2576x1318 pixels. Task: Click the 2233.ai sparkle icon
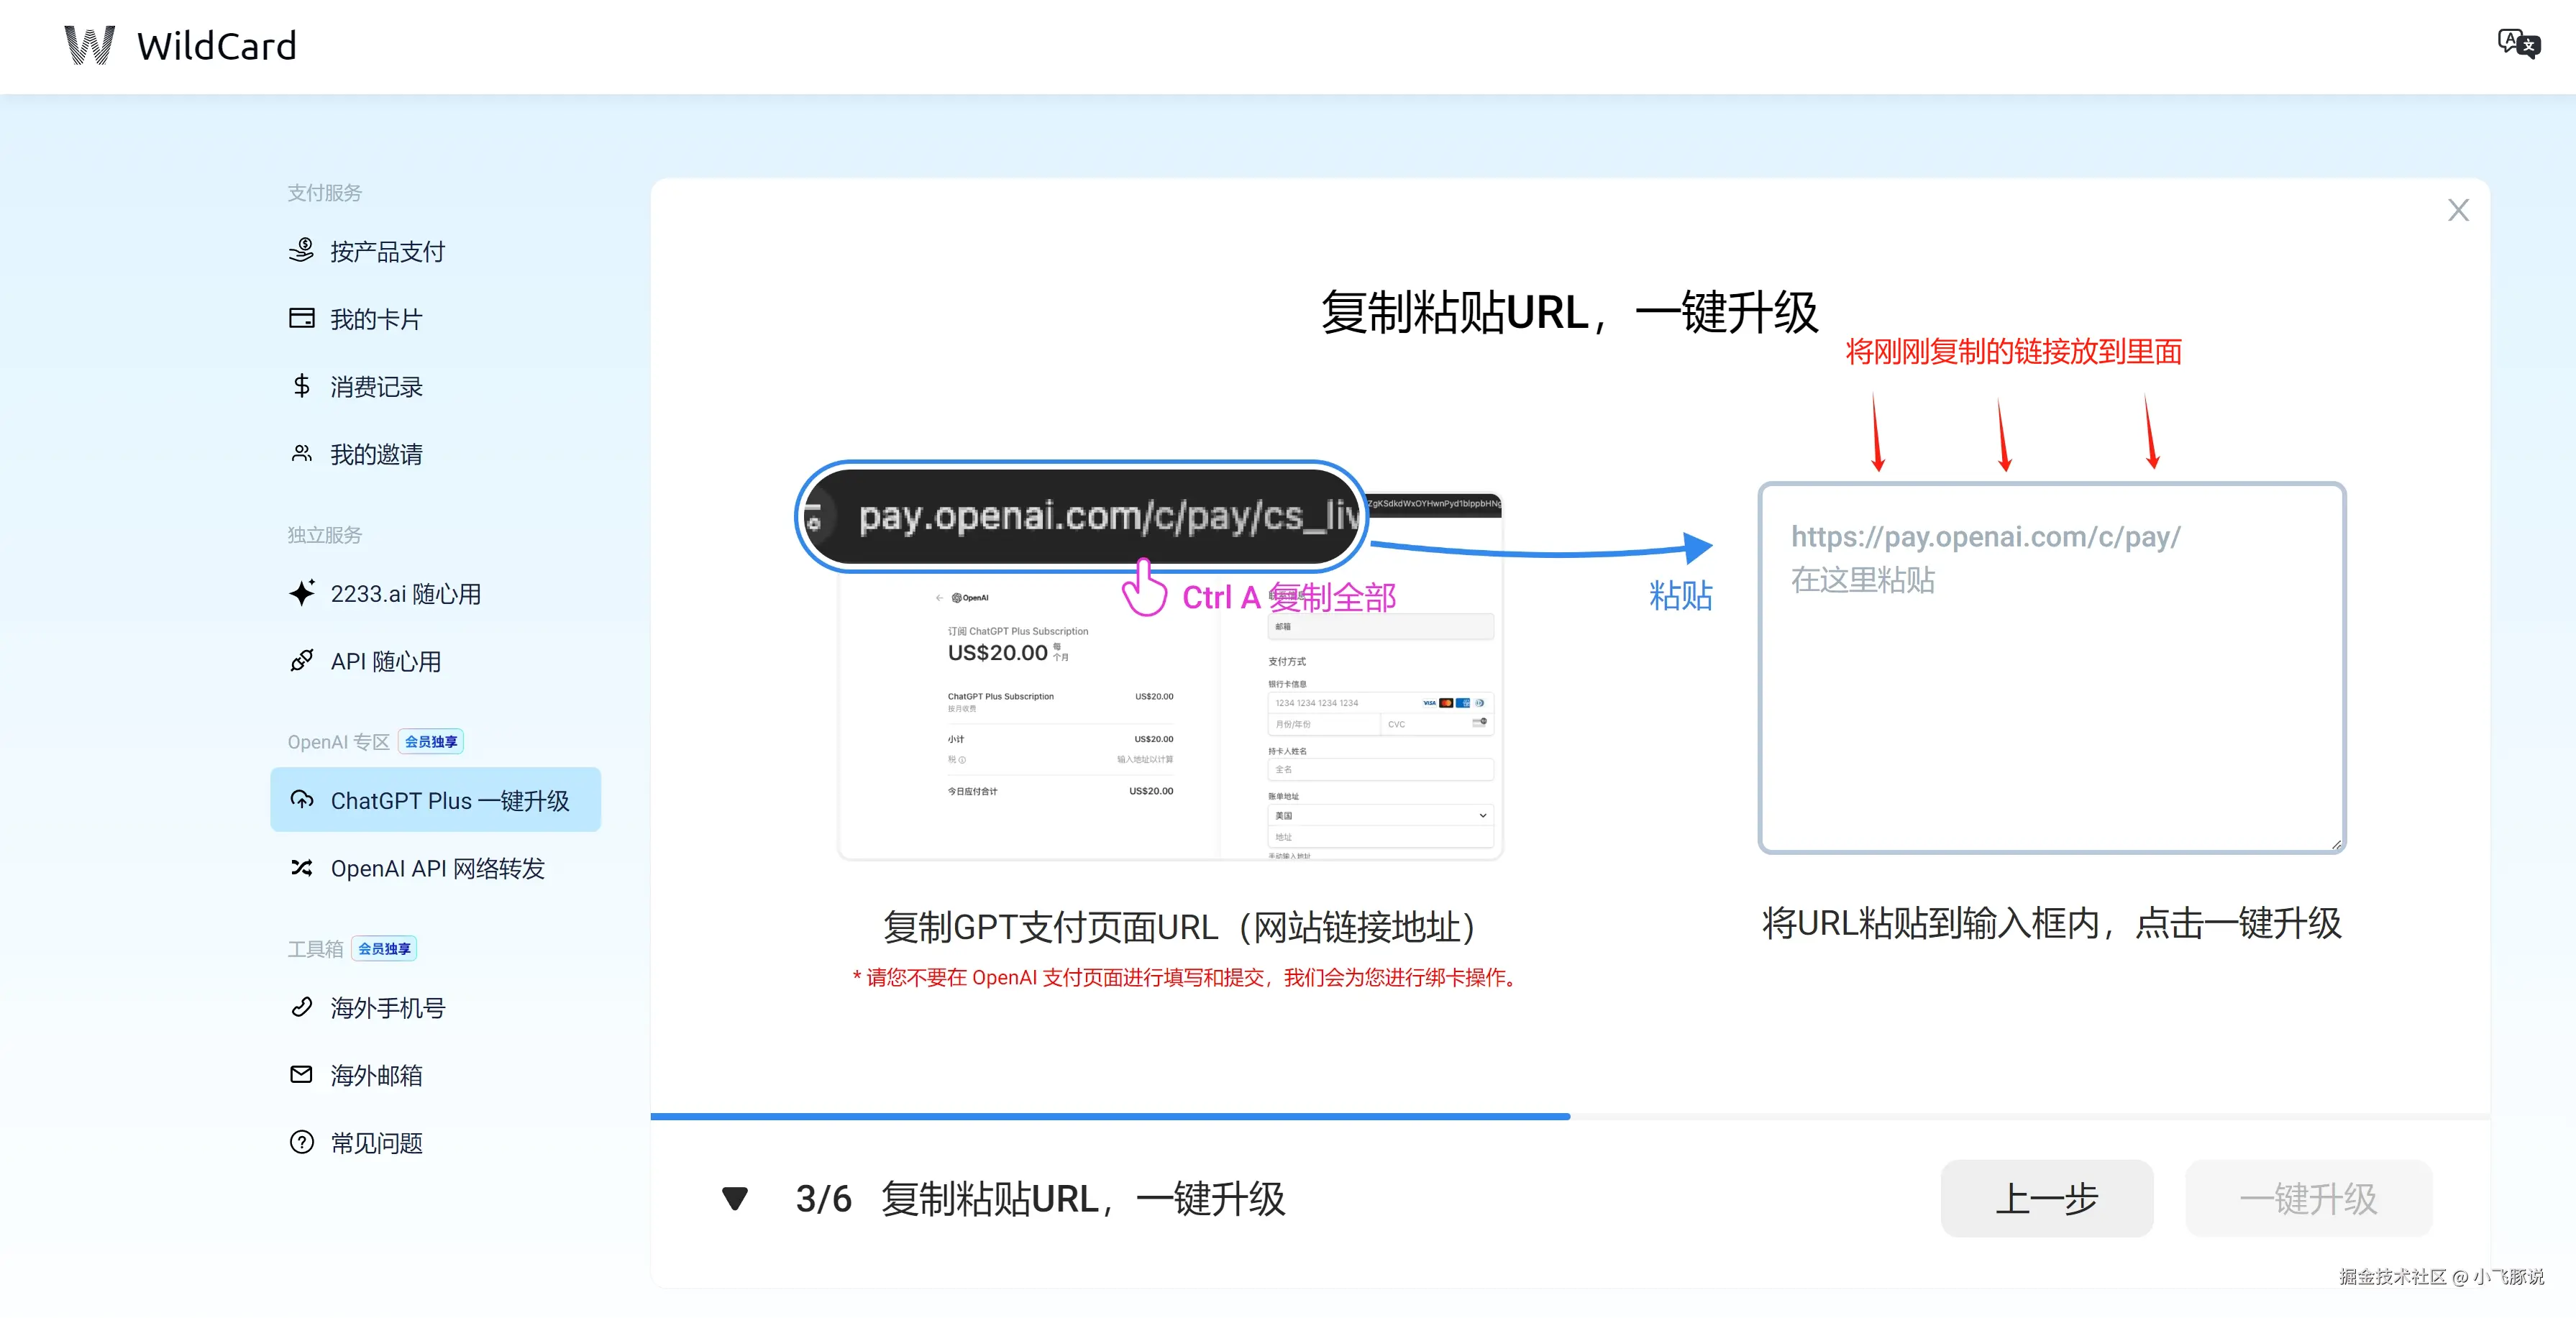301,593
